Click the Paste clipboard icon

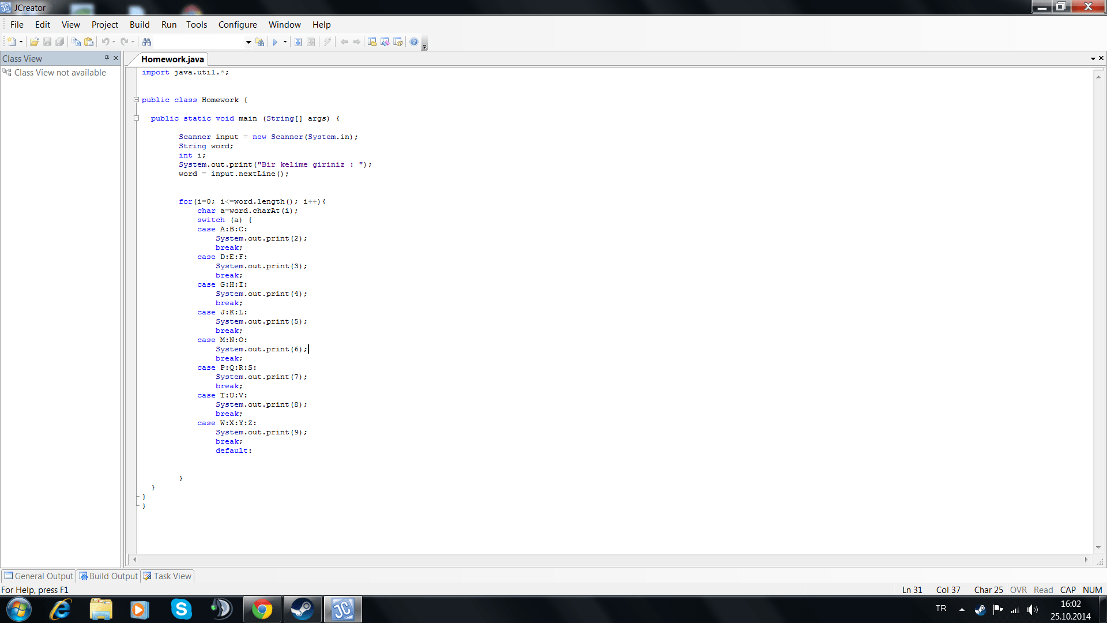coord(88,42)
